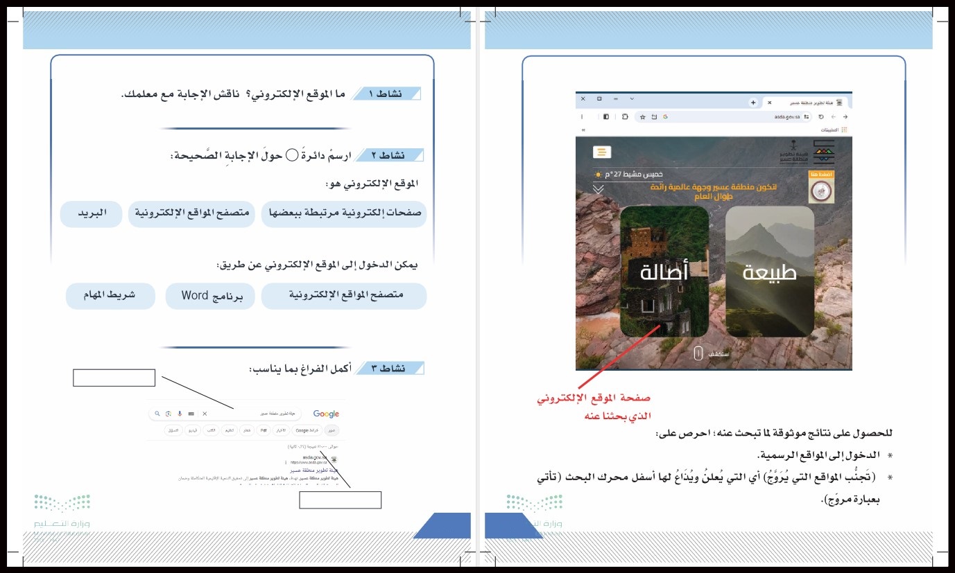Click the sun weather icon beside خميس مشيط
The width and height of the screenshot is (955, 573).
(x=599, y=175)
